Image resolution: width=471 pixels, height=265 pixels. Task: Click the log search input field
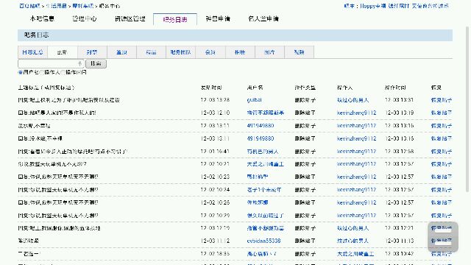[x=51, y=64]
